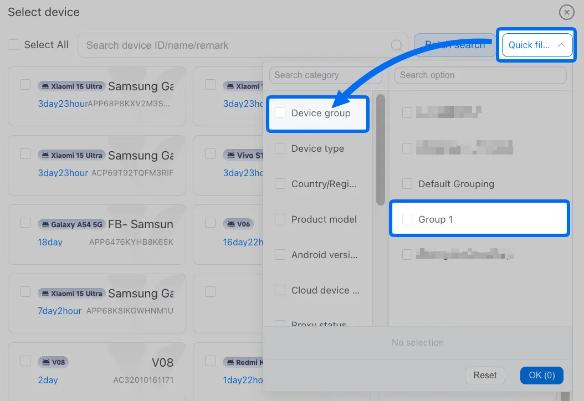
Task: Focus the Search device ID/name/remark field
Action: [243, 45]
